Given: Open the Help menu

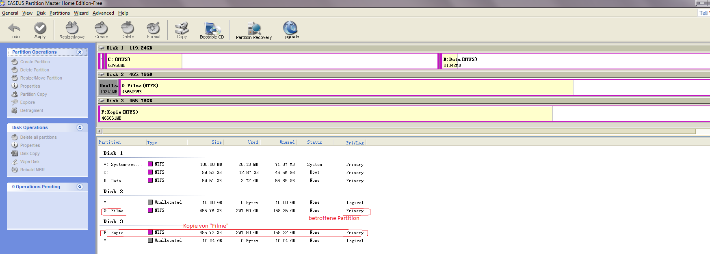Looking at the screenshot, I should tap(123, 13).
